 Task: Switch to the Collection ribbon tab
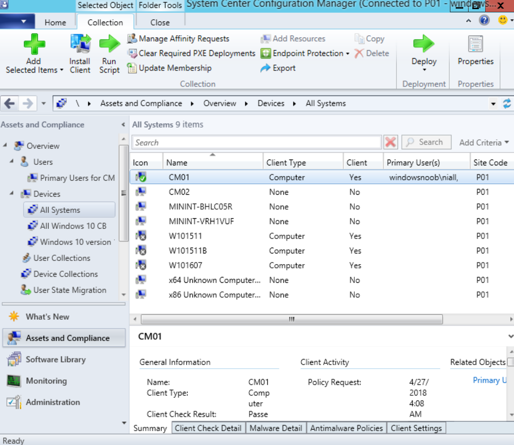(105, 22)
